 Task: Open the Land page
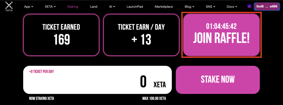pos(94,7)
